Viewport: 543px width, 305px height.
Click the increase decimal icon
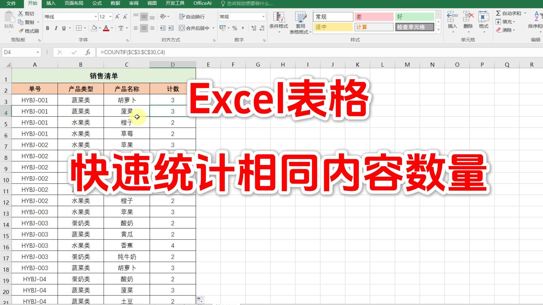point(254,28)
